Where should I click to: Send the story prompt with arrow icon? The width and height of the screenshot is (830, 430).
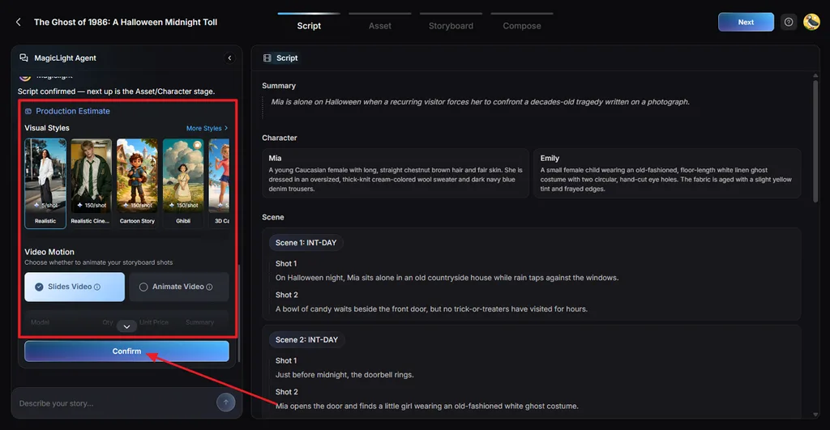point(225,402)
